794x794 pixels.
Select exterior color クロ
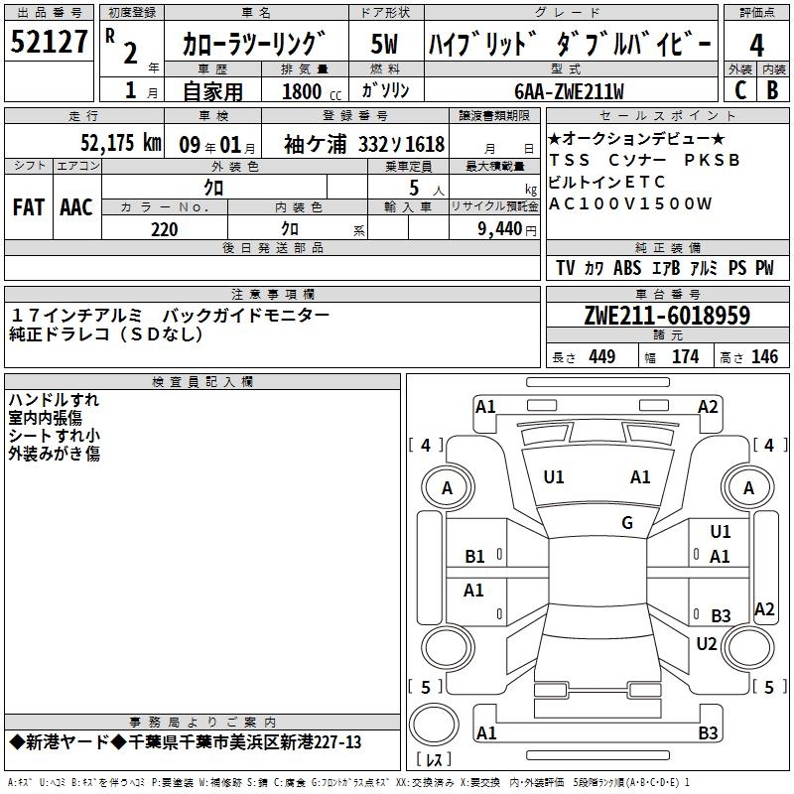[213, 188]
